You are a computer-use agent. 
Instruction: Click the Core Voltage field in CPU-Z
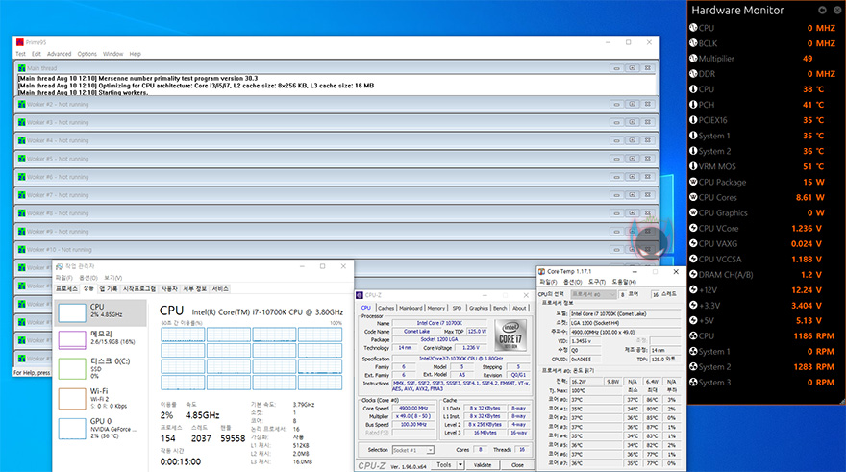click(472, 348)
